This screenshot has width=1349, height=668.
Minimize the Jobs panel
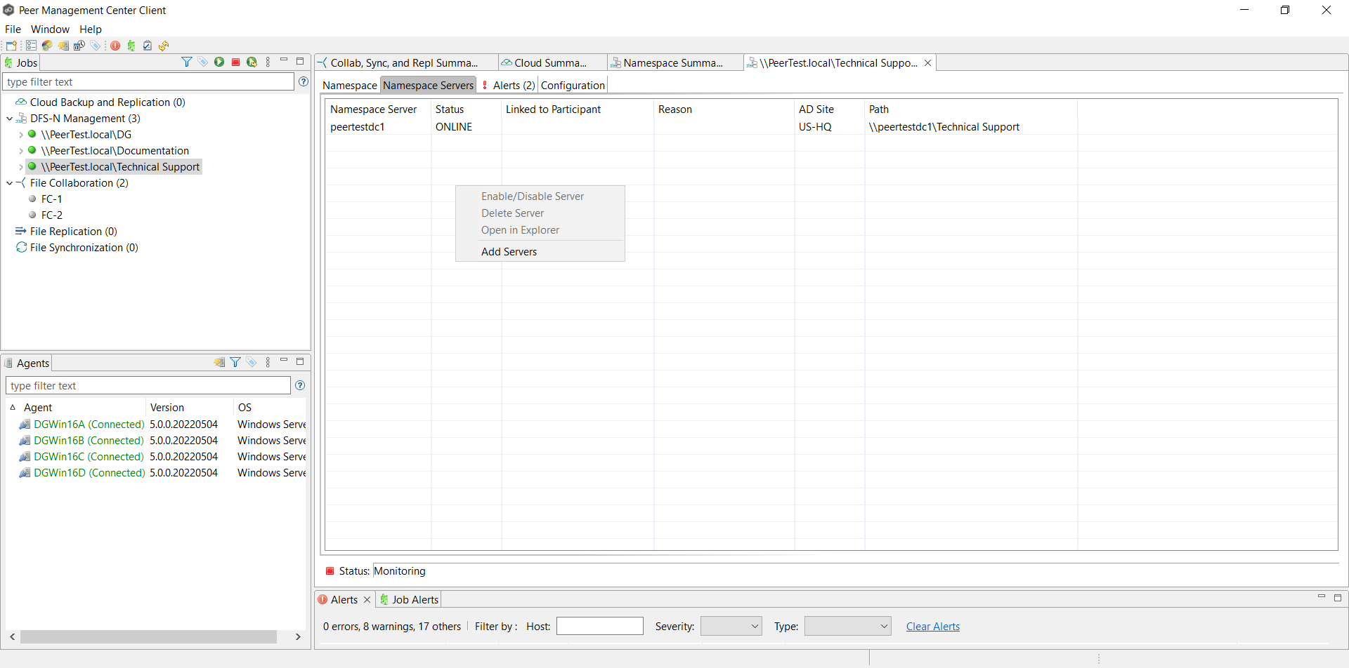click(284, 61)
